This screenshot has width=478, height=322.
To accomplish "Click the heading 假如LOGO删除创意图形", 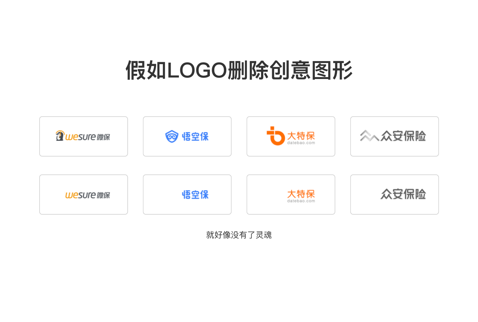I will (239, 70).
